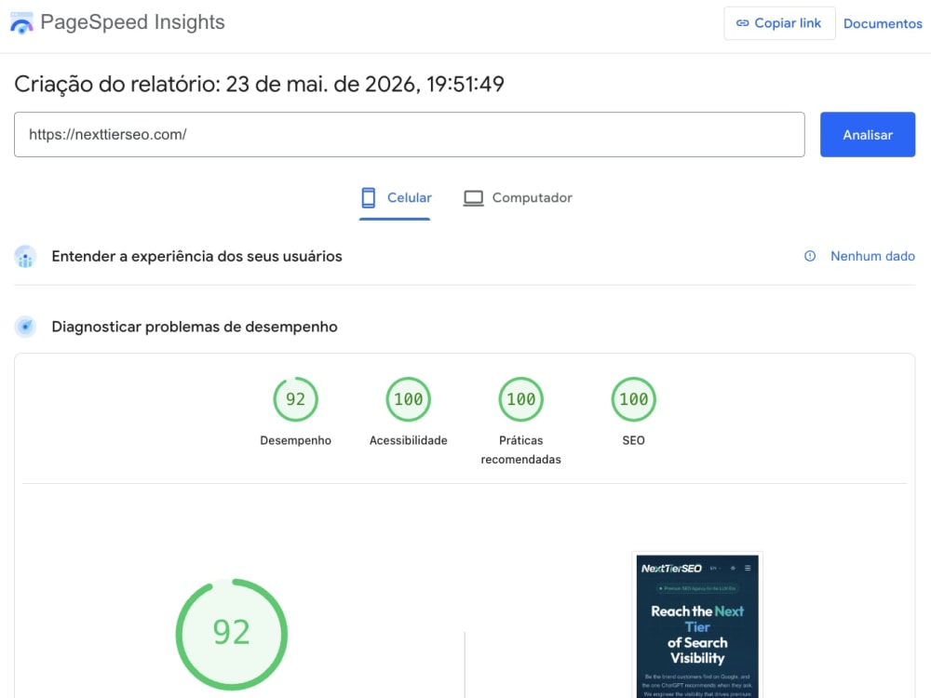Open the NextTierSEO page screenshot thumbnail
Screen dimensions: 931x698
[697, 625]
